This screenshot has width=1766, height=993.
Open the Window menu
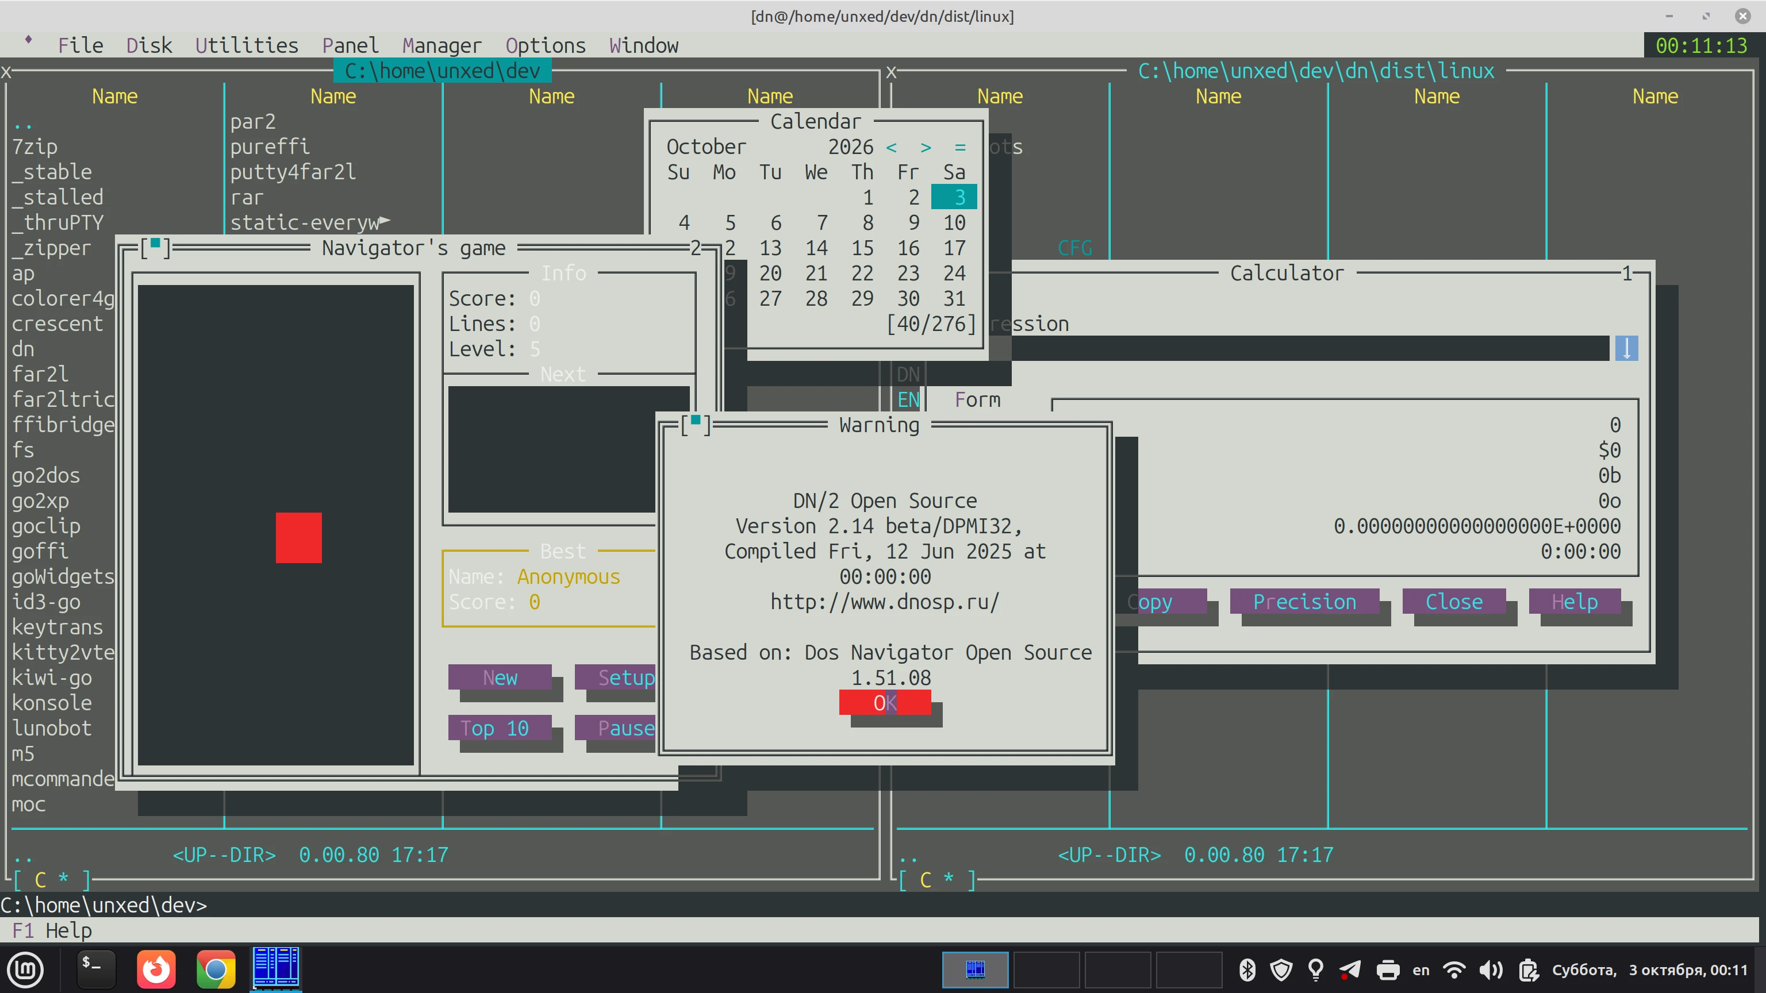point(644,45)
